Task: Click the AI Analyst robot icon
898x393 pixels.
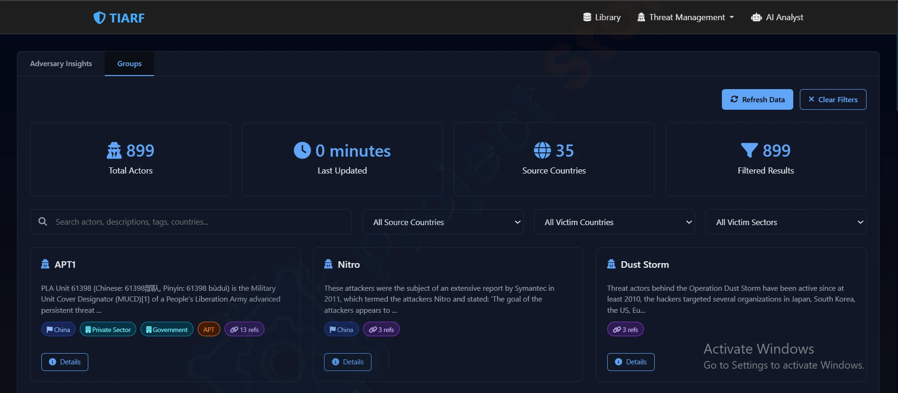Action: pos(756,17)
